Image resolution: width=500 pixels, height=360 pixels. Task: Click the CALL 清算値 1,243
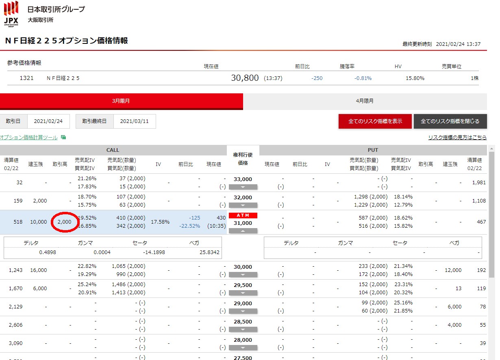(15, 270)
